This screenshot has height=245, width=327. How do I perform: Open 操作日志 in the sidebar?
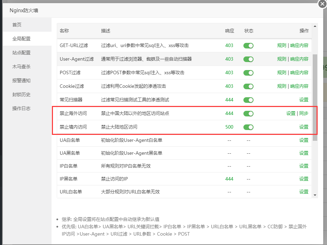(x=22, y=108)
